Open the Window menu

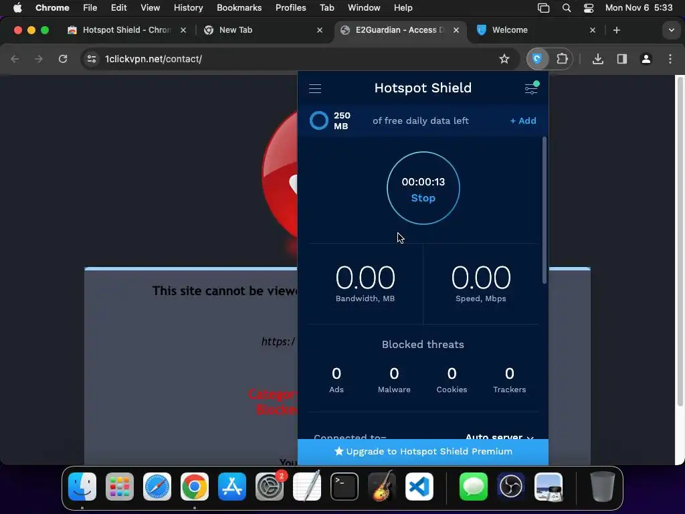(x=364, y=8)
